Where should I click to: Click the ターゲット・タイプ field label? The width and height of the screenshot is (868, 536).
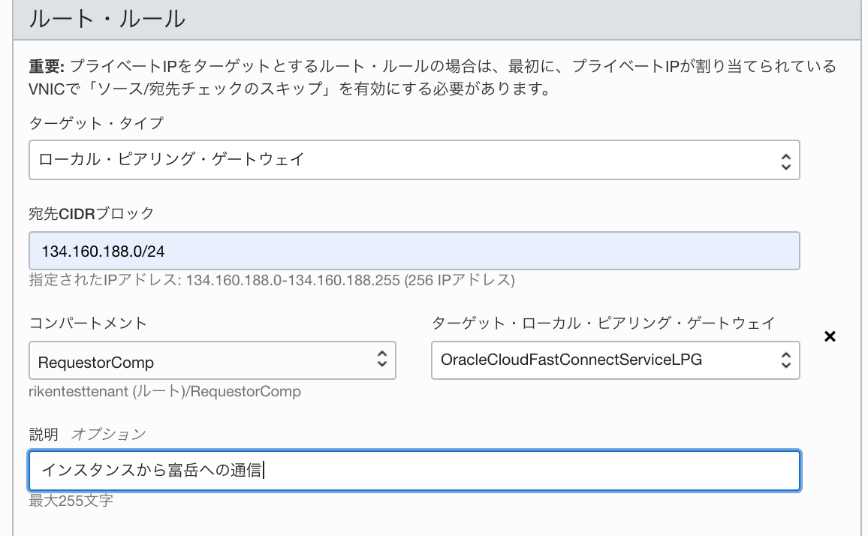[96, 123]
